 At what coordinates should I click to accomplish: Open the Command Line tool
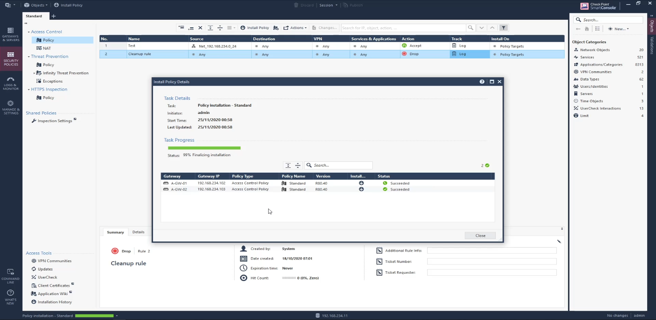coord(10,275)
